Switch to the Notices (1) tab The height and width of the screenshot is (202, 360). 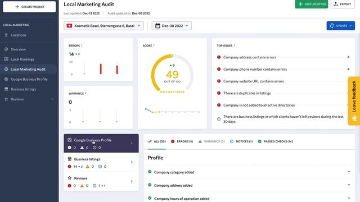click(x=241, y=141)
